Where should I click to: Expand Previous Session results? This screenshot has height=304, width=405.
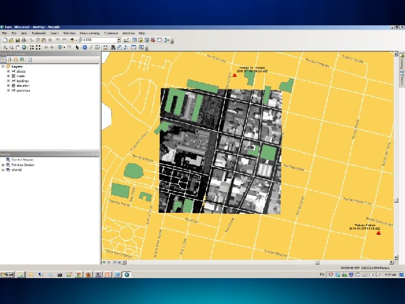pos(3,165)
